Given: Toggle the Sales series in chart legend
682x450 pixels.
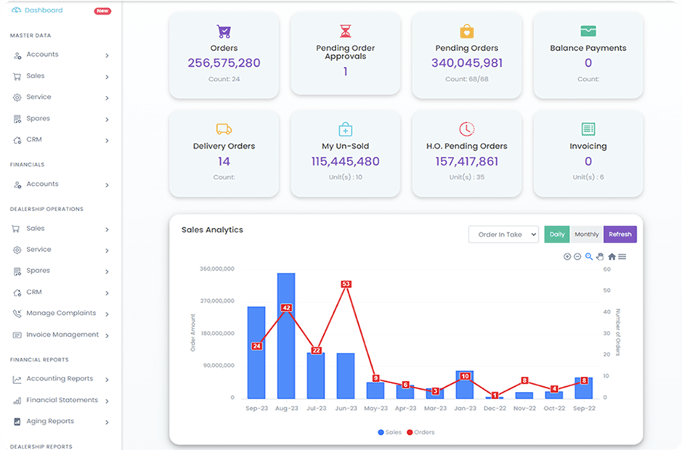Looking at the screenshot, I should click(x=390, y=432).
